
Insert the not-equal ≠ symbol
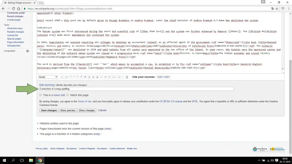point(85,77)
